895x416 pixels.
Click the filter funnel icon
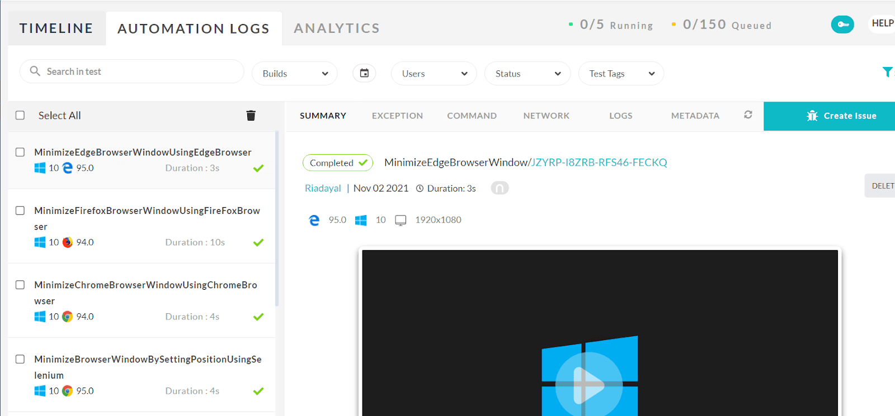pyautogui.click(x=887, y=72)
